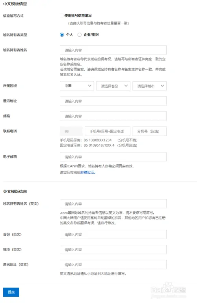Open the 中国 country dropdown
Viewport: 197px width, 303px height.
point(77,86)
